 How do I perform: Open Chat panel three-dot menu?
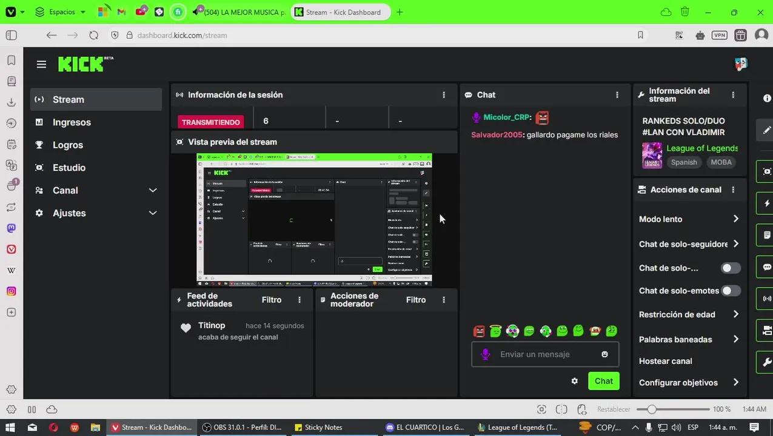pos(617,95)
